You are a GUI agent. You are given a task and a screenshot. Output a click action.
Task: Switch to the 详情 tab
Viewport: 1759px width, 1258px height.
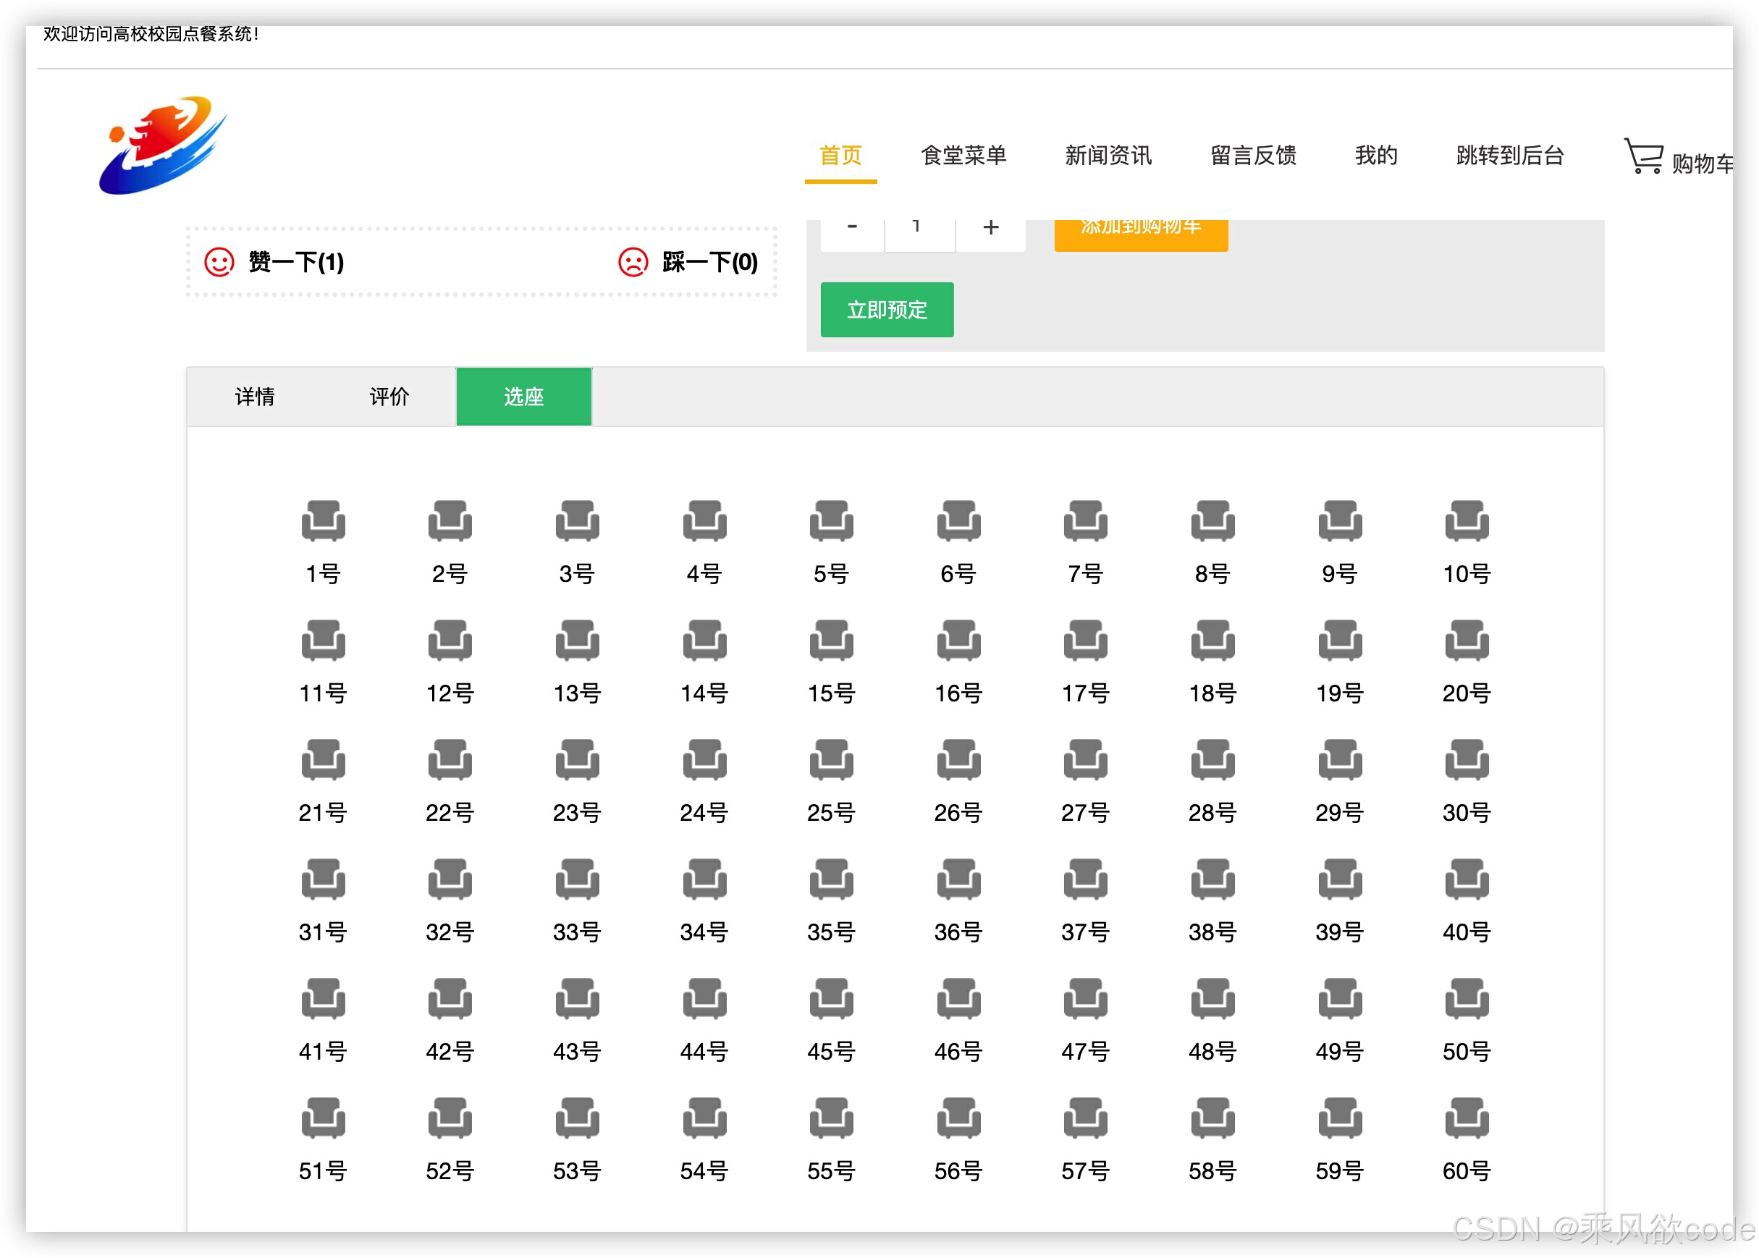click(254, 397)
